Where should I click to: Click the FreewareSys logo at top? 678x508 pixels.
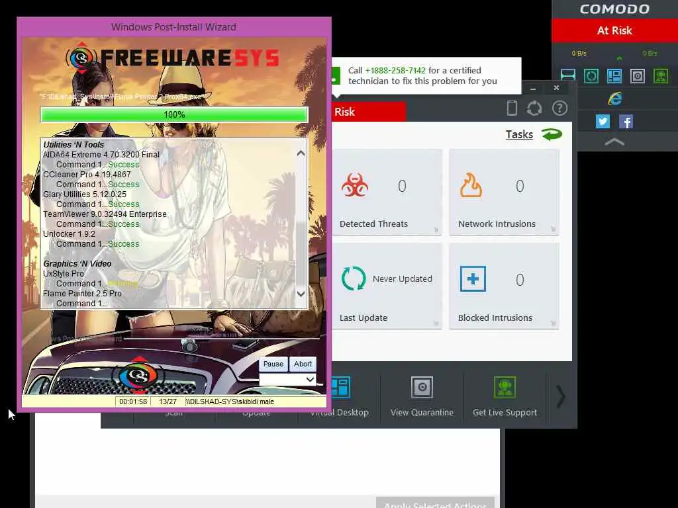coord(173,58)
